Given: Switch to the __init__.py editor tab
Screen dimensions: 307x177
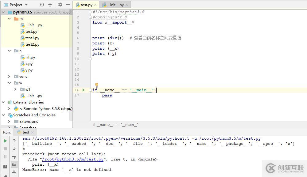Looking at the screenshot, I should [115, 5].
